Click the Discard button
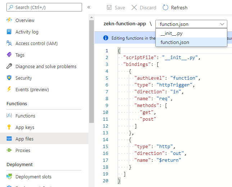Image resolution: width=232 pixels, height=187 pixels. [144, 8]
